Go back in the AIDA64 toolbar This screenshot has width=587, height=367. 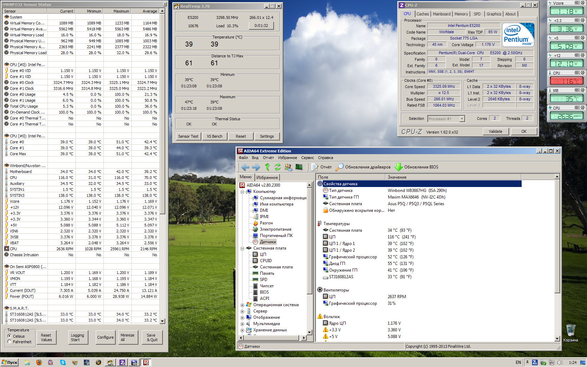pos(245,167)
